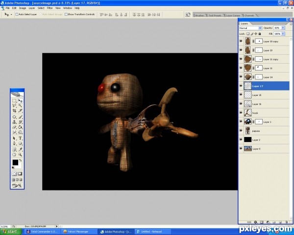294x235 pixels.
Task: Hide Layer 10 copy using eye icon
Action: click(241, 41)
